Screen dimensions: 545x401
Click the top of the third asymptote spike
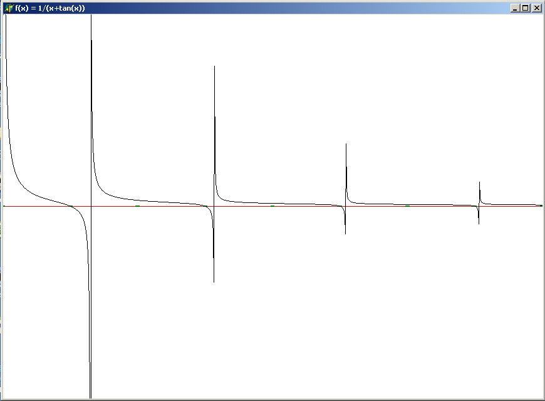(x=346, y=145)
